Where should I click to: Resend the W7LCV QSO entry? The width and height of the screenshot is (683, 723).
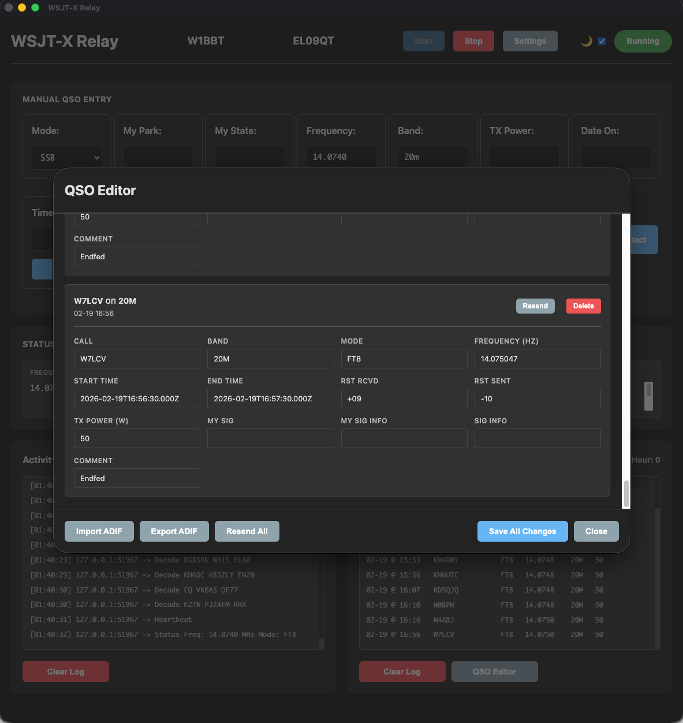(535, 305)
